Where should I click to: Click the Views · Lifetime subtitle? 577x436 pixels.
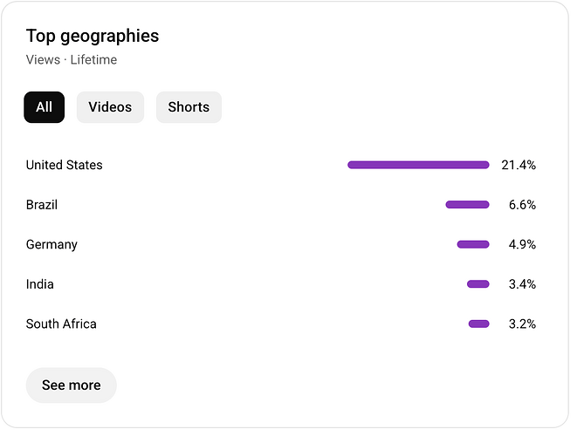(x=72, y=59)
